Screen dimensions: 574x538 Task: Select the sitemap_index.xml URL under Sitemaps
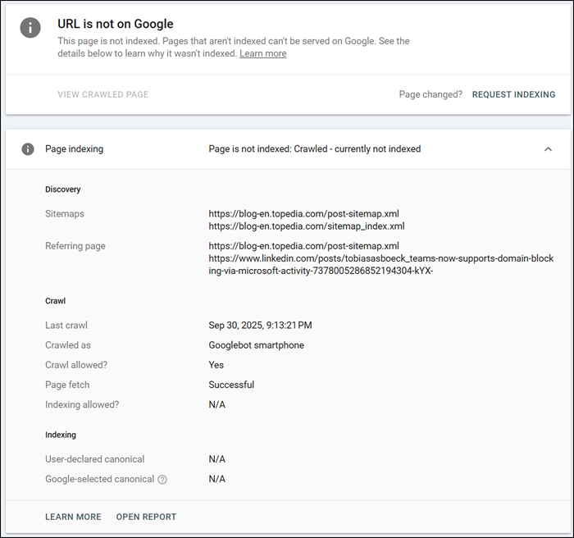307,226
